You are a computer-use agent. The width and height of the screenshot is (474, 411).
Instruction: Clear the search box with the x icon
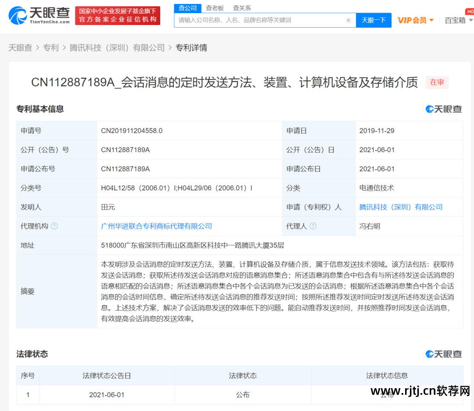click(x=348, y=20)
